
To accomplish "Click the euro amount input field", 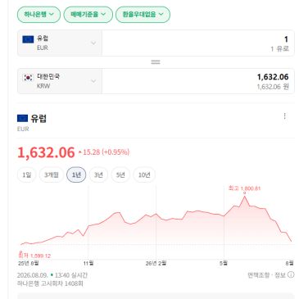I will (198, 43).
